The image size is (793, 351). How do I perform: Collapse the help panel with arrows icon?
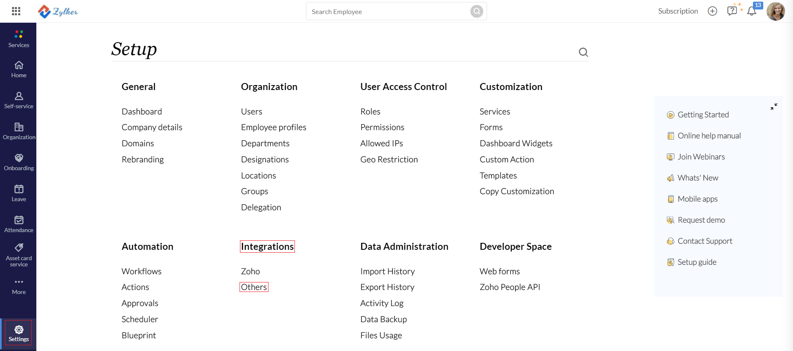774,107
